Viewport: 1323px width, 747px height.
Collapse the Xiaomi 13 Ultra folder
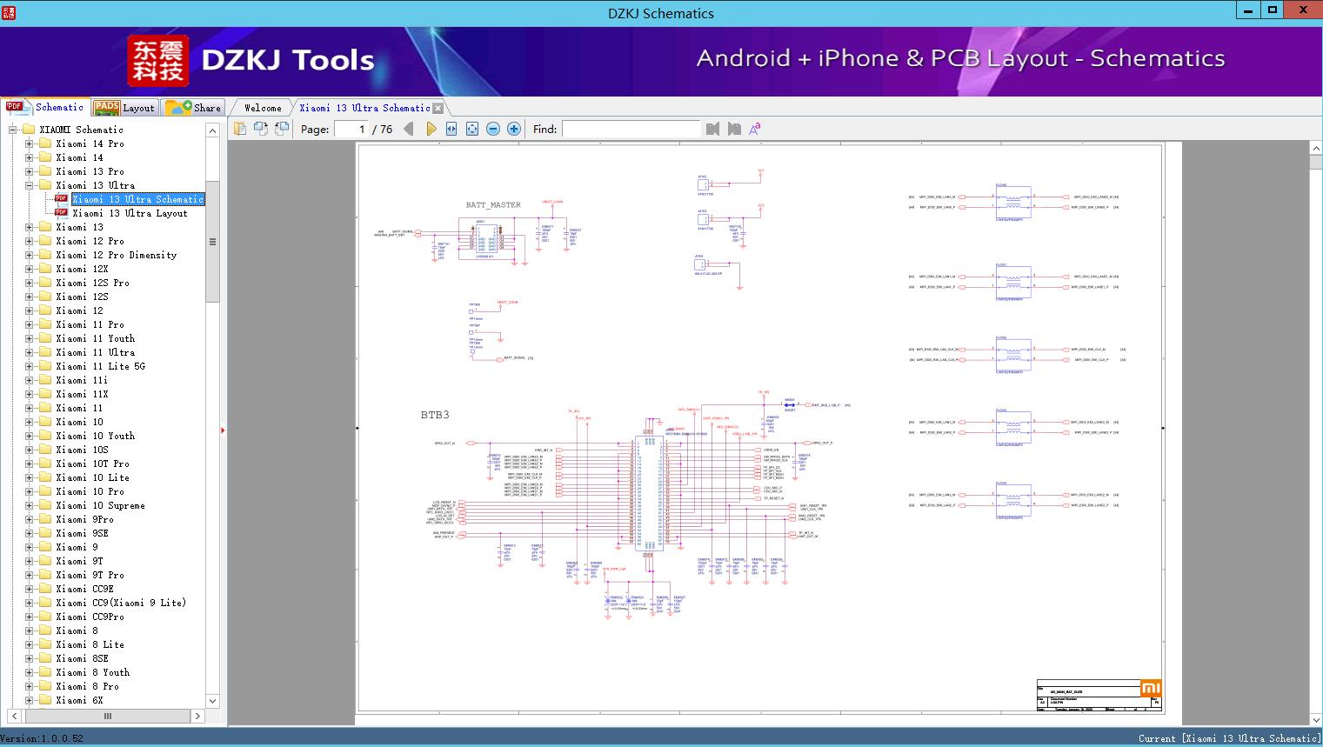coord(30,185)
